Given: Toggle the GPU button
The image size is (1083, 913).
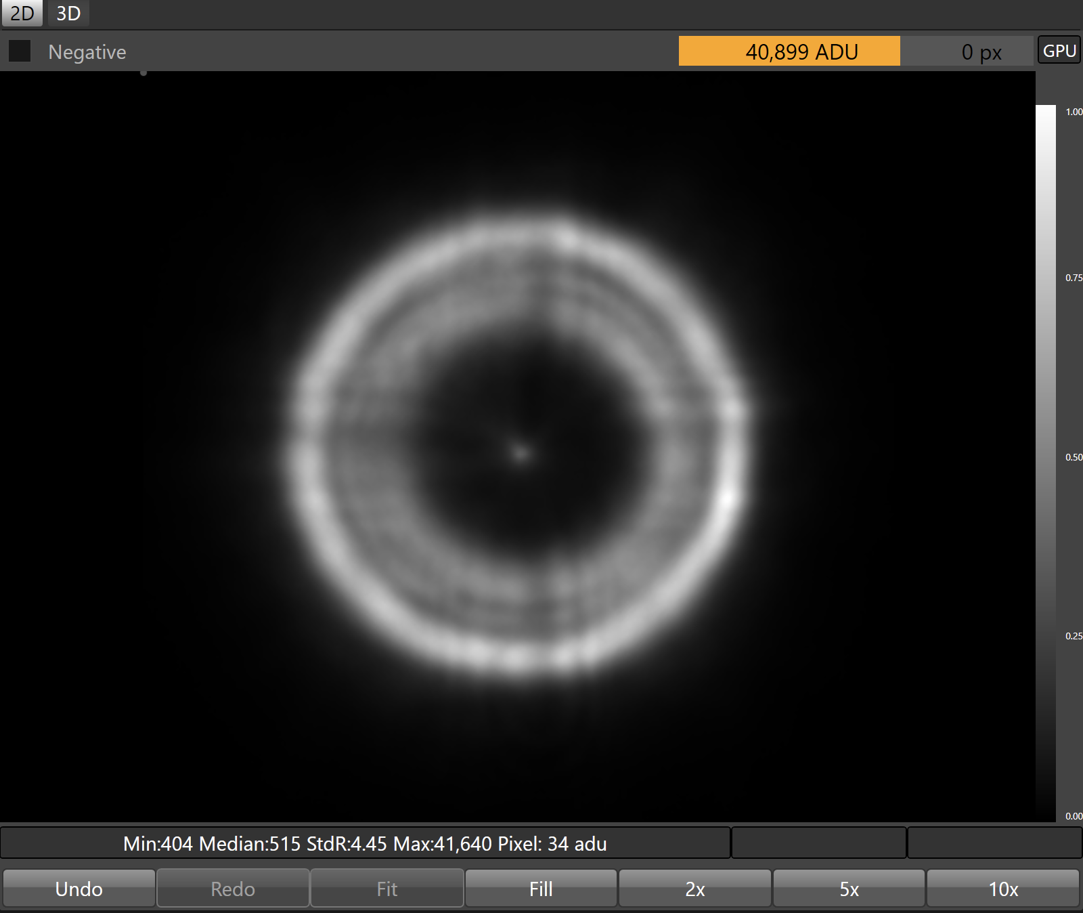Looking at the screenshot, I should click(1059, 51).
